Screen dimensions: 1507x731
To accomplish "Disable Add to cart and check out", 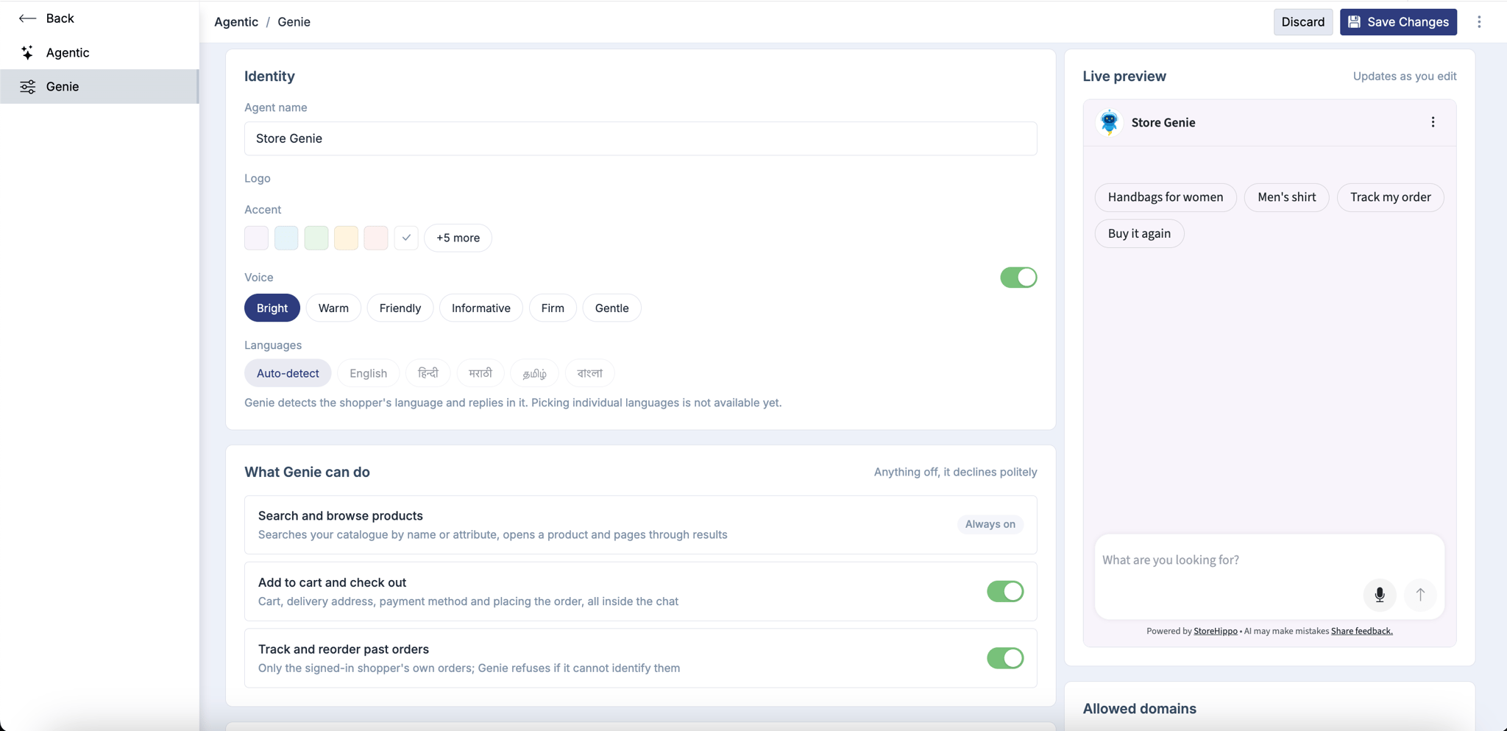I will (x=1005, y=591).
